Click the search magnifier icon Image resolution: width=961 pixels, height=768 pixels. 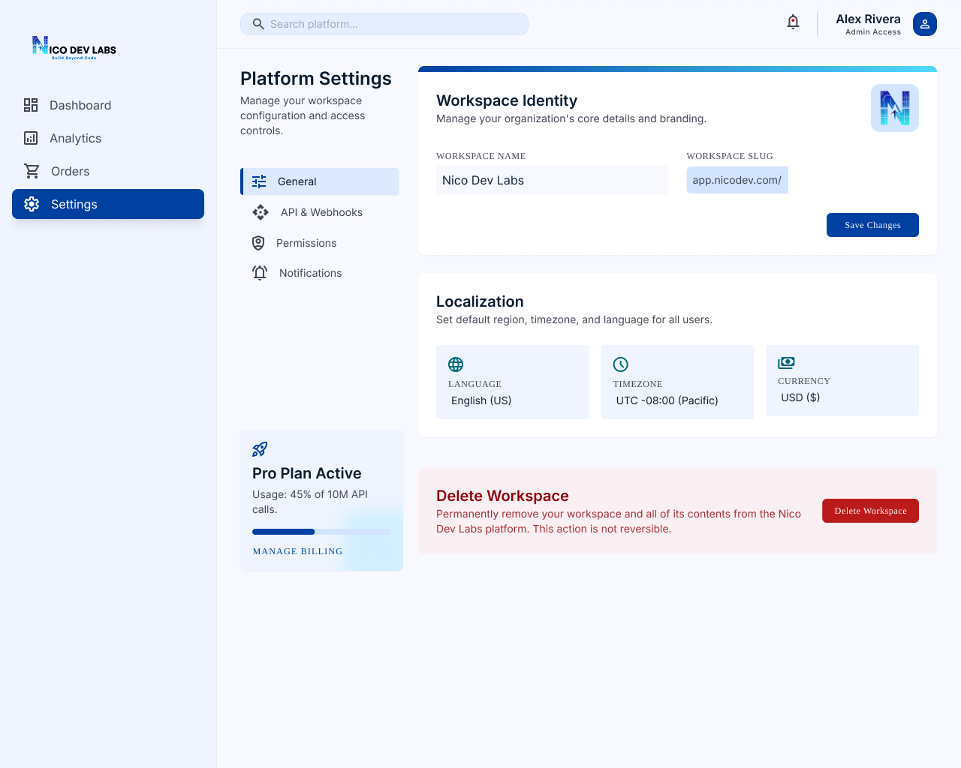click(x=258, y=24)
